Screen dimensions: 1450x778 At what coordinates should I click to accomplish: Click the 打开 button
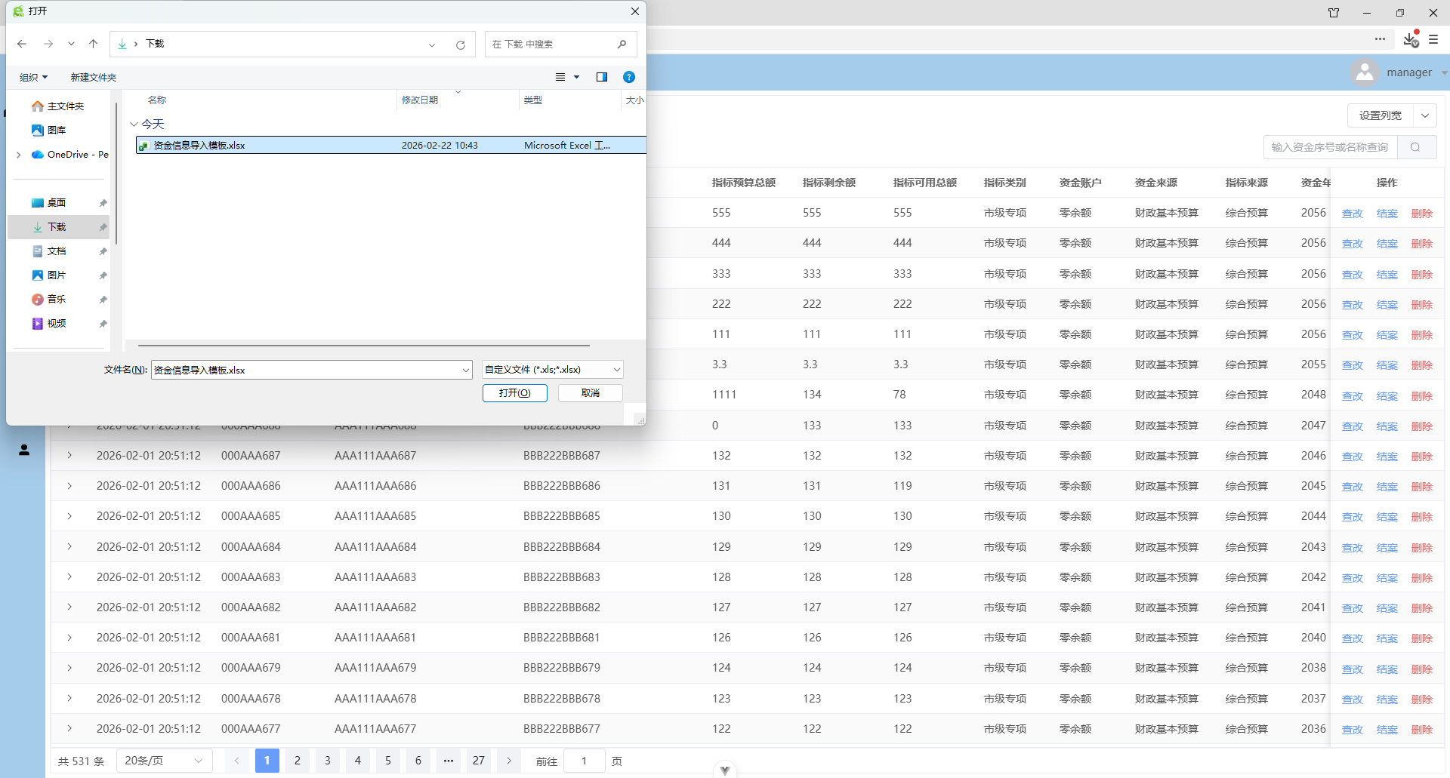[515, 393]
